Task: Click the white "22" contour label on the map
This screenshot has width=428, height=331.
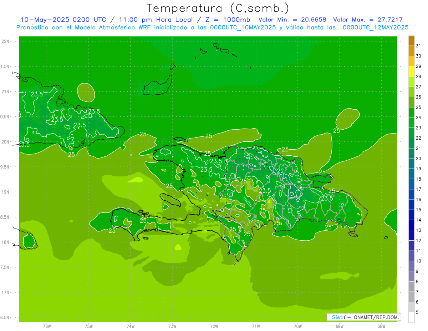Action: click(281, 171)
